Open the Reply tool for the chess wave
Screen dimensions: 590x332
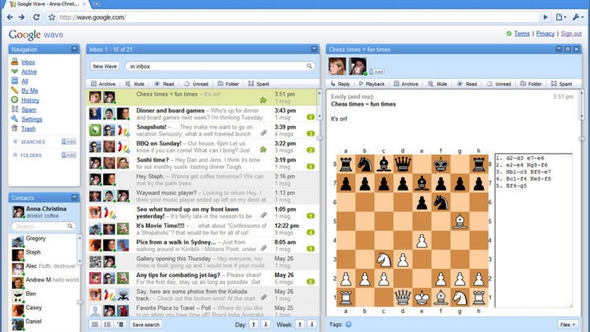coord(340,84)
